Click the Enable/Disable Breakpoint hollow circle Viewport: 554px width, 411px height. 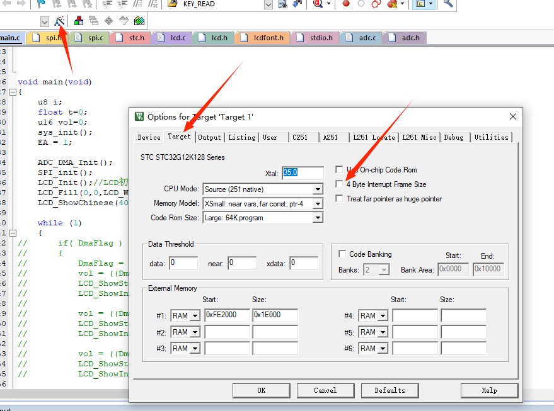pos(361,4)
